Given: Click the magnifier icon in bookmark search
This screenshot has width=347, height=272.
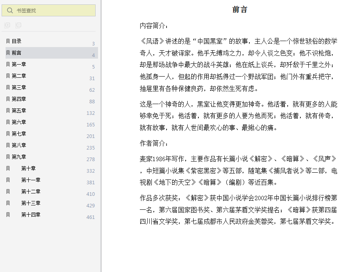Looking at the screenshot, I should point(10,10).
